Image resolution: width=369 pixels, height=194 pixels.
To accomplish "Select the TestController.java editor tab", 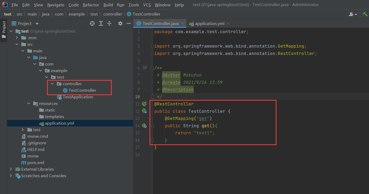I will pos(160,23).
